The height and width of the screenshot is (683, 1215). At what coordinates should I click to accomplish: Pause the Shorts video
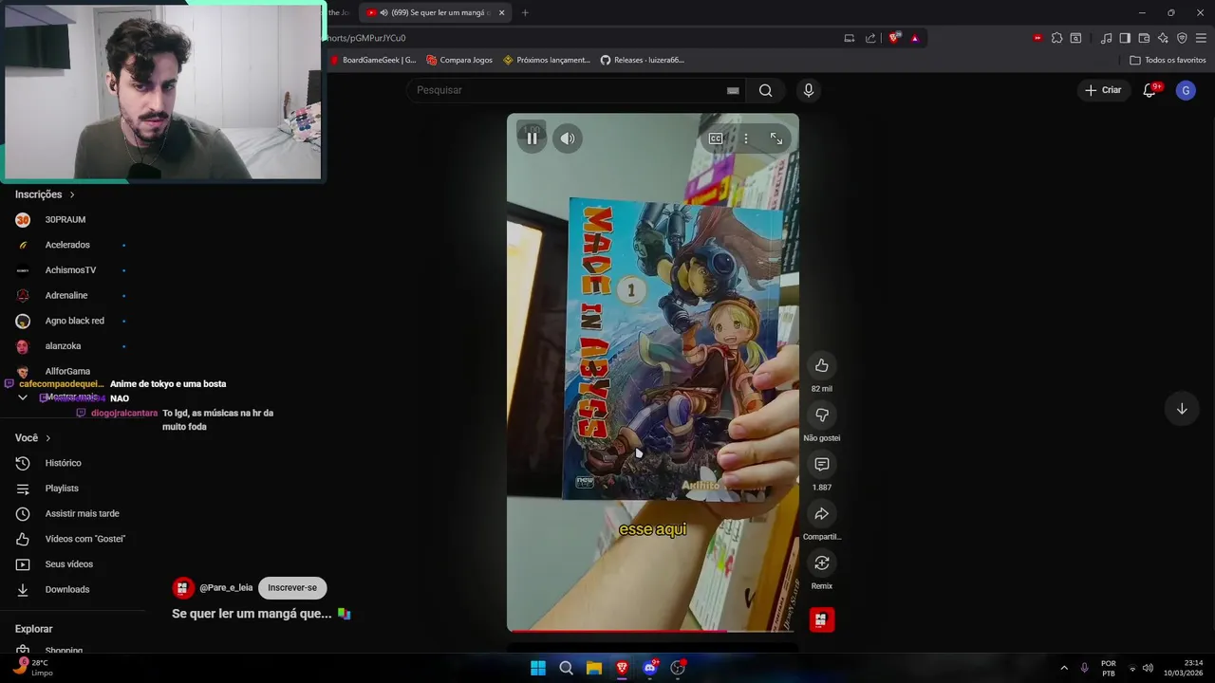(532, 138)
